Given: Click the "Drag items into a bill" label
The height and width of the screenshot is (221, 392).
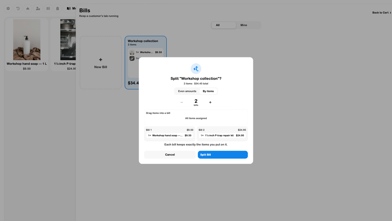Looking at the screenshot, I should point(158,113).
